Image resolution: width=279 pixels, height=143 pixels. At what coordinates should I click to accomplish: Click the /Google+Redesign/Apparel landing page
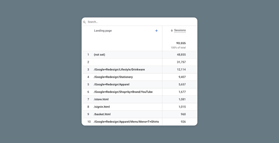tap(112, 84)
